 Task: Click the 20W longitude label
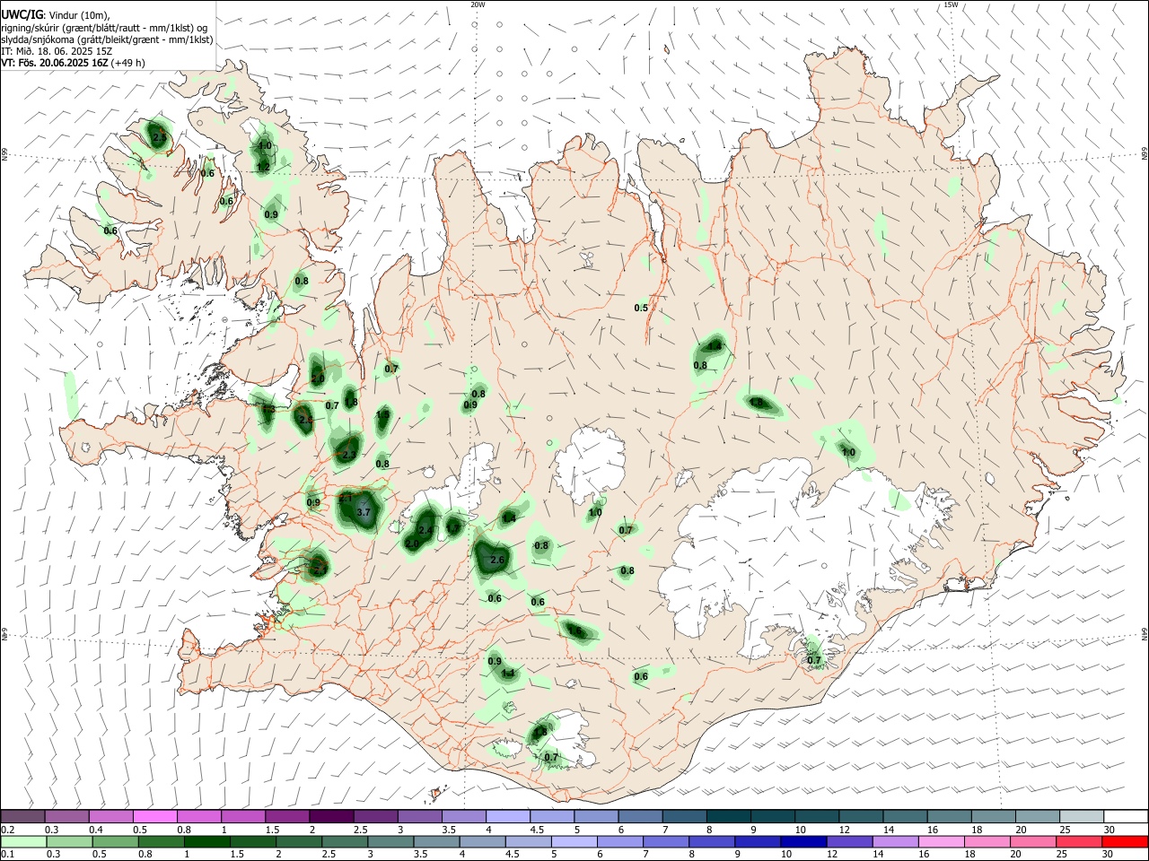[478, 4]
